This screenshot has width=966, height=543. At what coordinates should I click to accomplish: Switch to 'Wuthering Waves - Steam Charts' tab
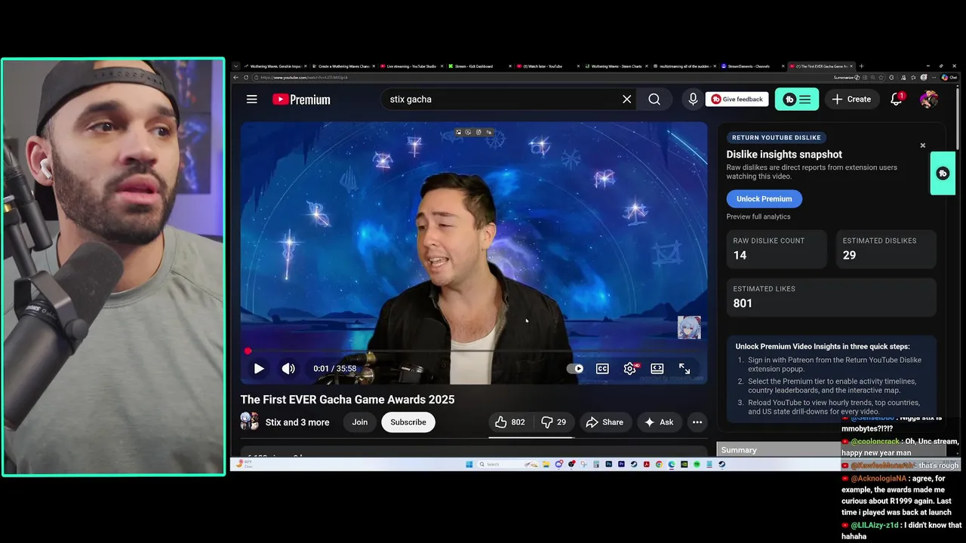[x=616, y=66]
